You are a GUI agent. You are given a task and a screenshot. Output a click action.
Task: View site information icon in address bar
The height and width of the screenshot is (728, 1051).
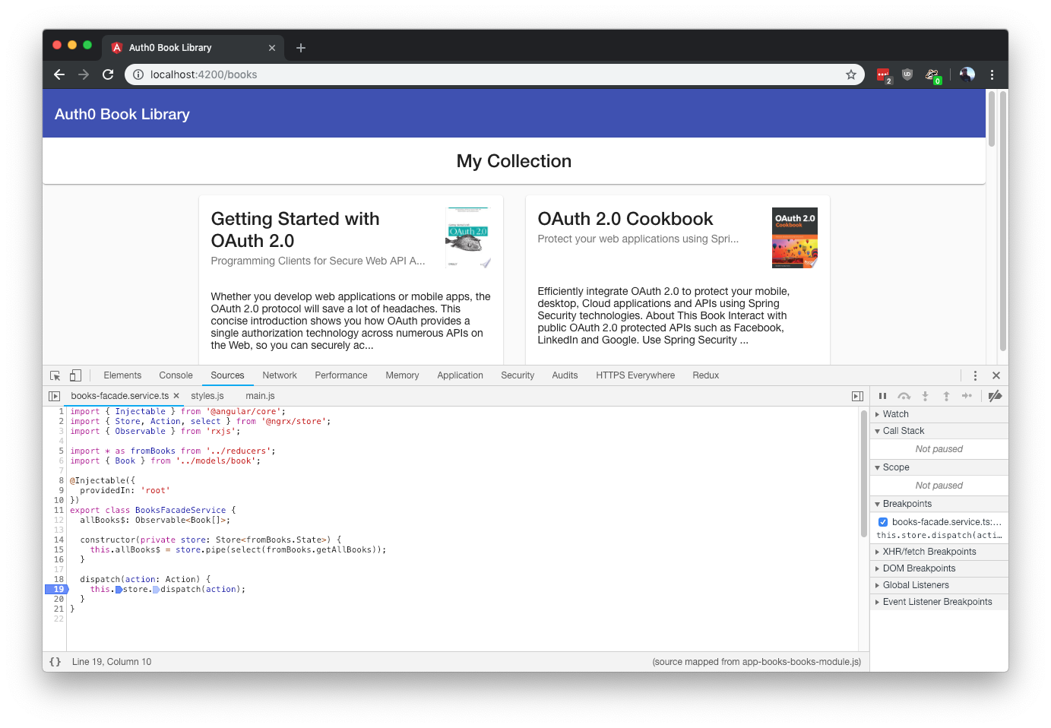pyautogui.click(x=138, y=74)
